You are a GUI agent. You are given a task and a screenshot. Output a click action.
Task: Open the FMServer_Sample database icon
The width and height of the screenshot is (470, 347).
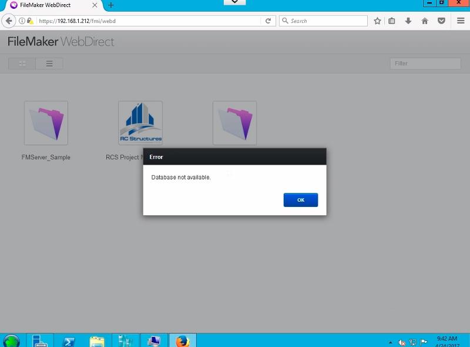(46, 123)
